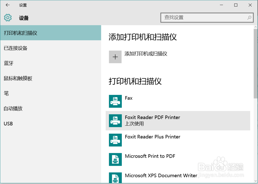Screen dimensions: 258x184
Task: Click the 添加打印机或扫描仪 label
Action: pyautogui.click(x=146, y=54)
